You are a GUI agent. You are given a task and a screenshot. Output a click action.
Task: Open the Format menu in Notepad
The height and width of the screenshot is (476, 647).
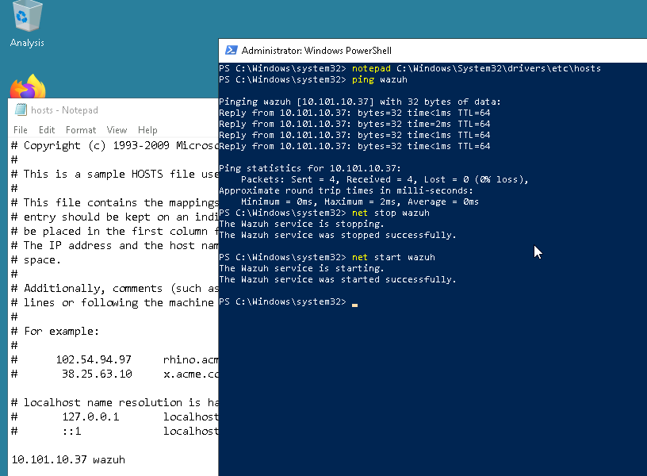(81, 130)
